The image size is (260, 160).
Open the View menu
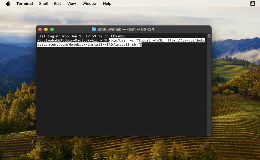71,4
